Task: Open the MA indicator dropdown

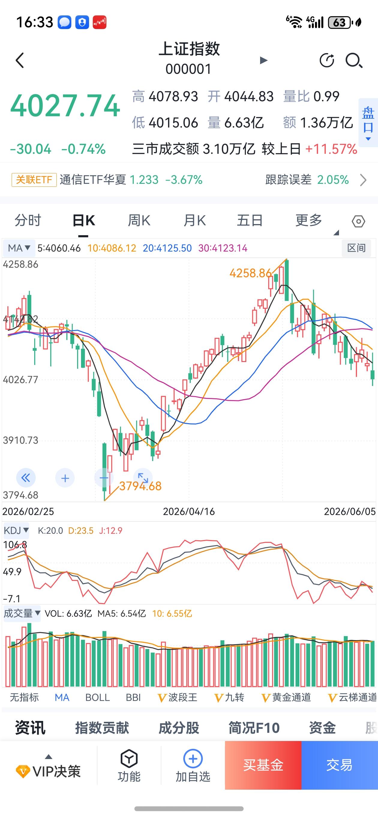Action: 19,248
